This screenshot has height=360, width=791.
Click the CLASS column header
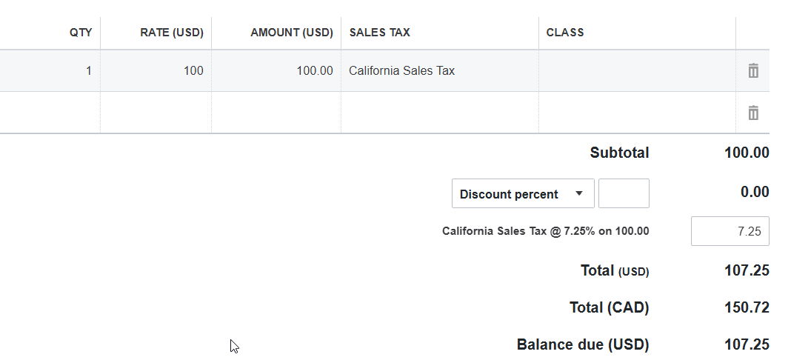[x=565, y=33]
